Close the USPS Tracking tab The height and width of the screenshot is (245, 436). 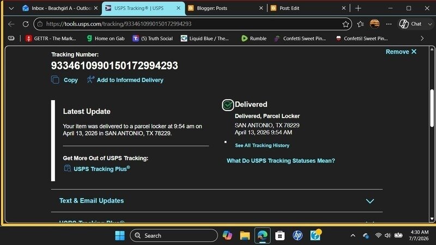(x=179, y=8)
